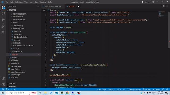The height and width of the screenshot is (95, 170).
Task: Click the Prettier status bar item
Action: [x=156, y=89]
